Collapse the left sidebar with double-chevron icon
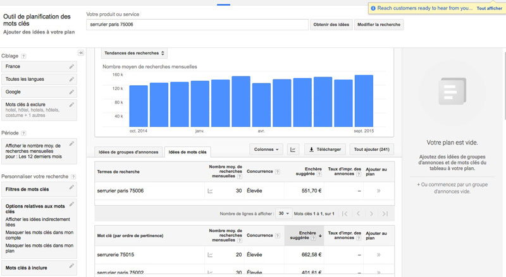Screen dimensions: 506x277 click(81, 53)
